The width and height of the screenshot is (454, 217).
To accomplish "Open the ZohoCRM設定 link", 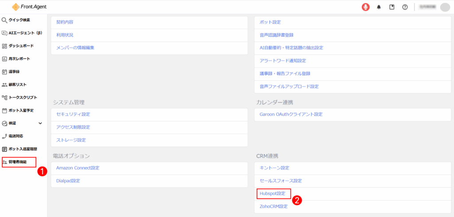I will [274, 206].
